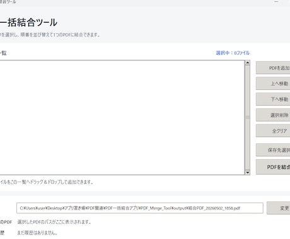This screenshot has width=290, height=239.
Task: Click the PDFを結合 merge button
Action: (x=273, y=167)
